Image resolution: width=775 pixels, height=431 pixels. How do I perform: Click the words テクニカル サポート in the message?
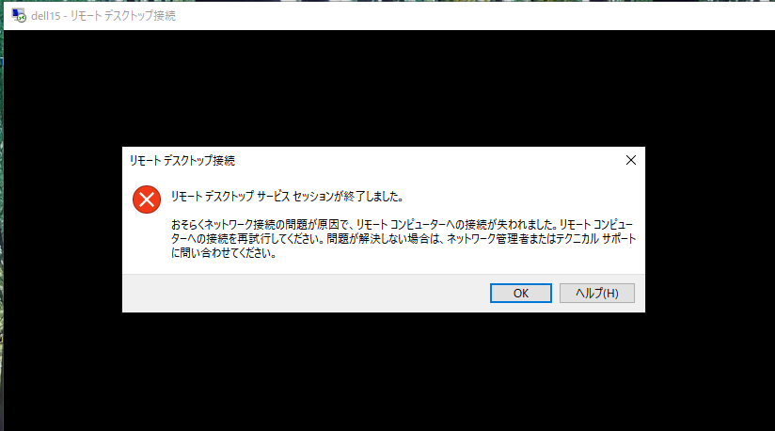point(595,239)
